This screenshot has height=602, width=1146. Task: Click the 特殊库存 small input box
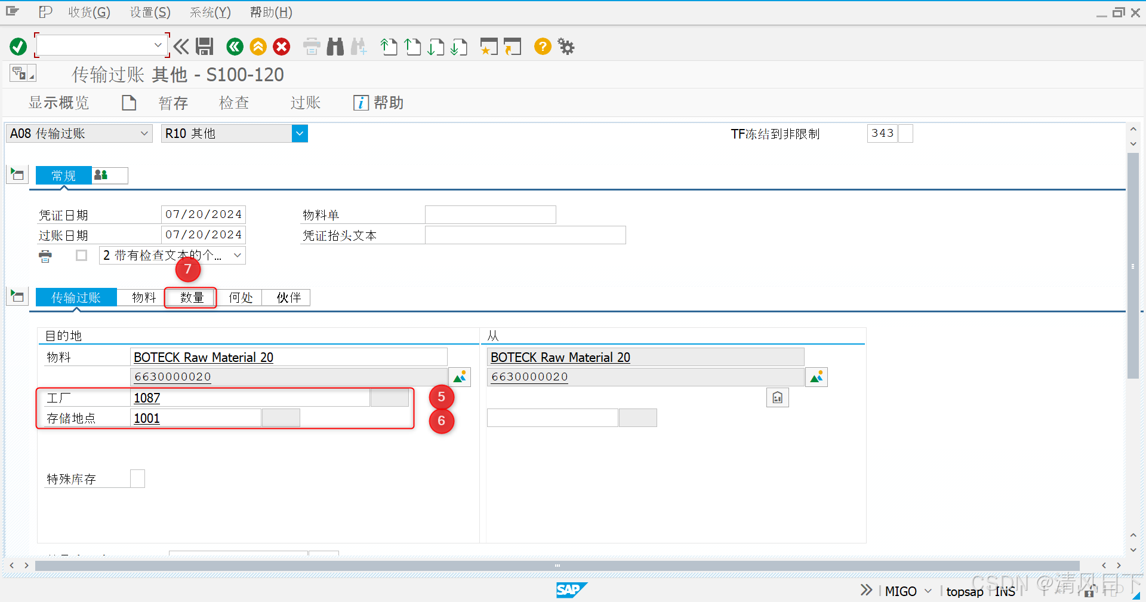[x=137, y=478]
